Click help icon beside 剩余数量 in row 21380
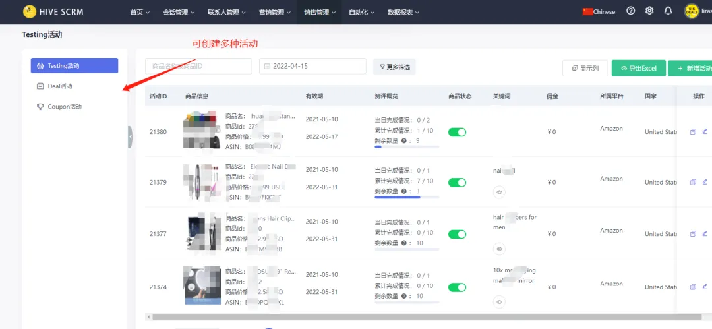This screenshot has width=712, height=329. coord(403,141)
